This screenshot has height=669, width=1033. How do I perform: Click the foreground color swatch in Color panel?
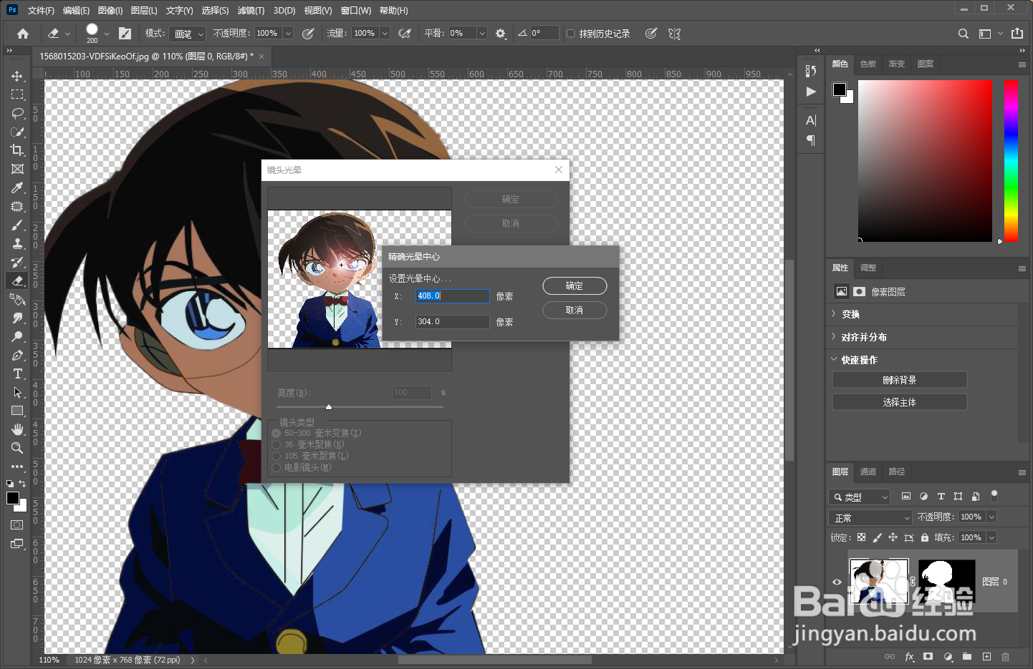tap(840, 89)
